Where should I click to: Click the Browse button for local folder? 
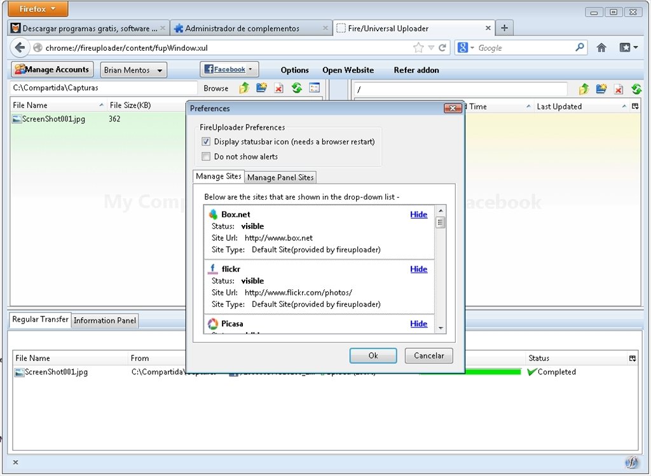pyautogui.click(x=216, y=88)
